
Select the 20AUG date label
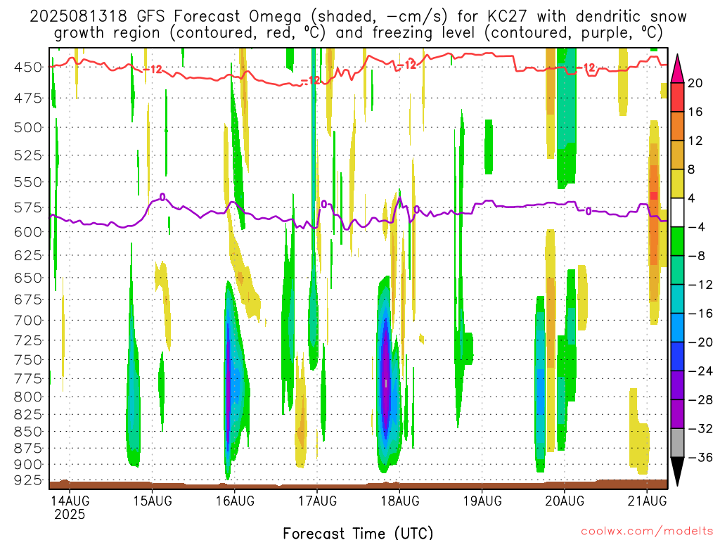565,500
